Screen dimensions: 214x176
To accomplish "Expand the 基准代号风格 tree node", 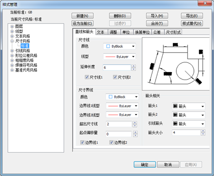I will point(12,70).
